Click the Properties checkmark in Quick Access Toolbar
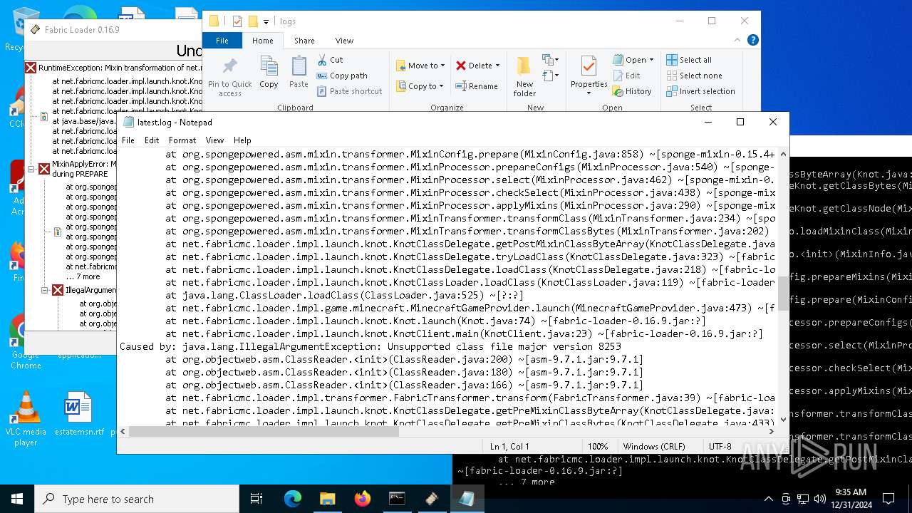 (x=237, y=21)
